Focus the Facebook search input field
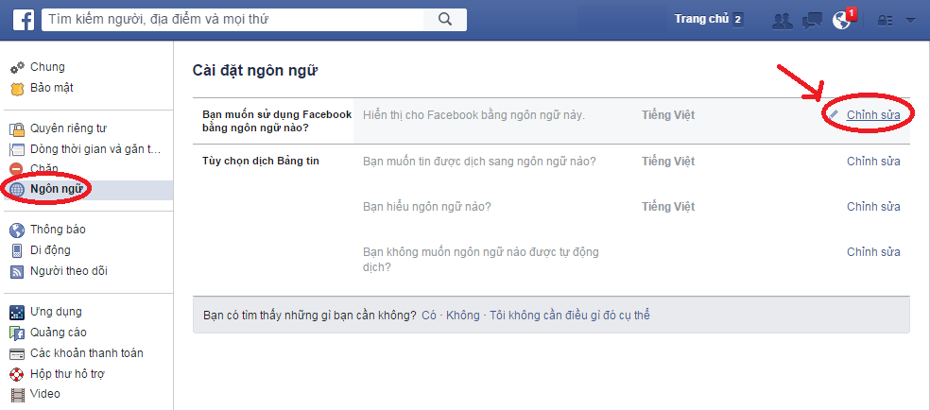Viewport: 930px width, 410px height. (x=232, y=20)
